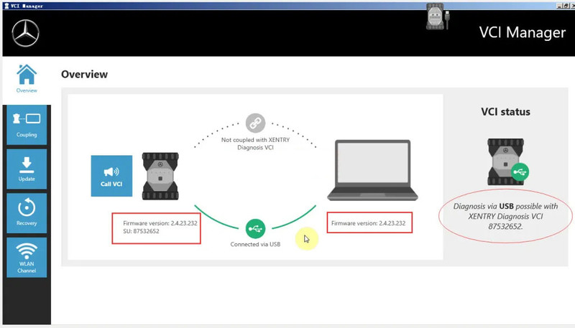Minimize the VCI Manager window

(560, 6)
